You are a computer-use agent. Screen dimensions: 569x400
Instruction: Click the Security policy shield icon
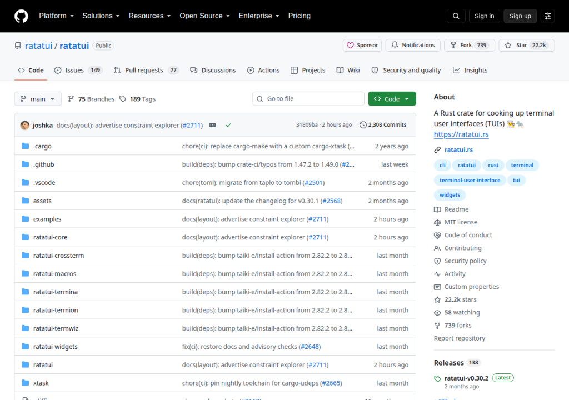tap(437, 261)
